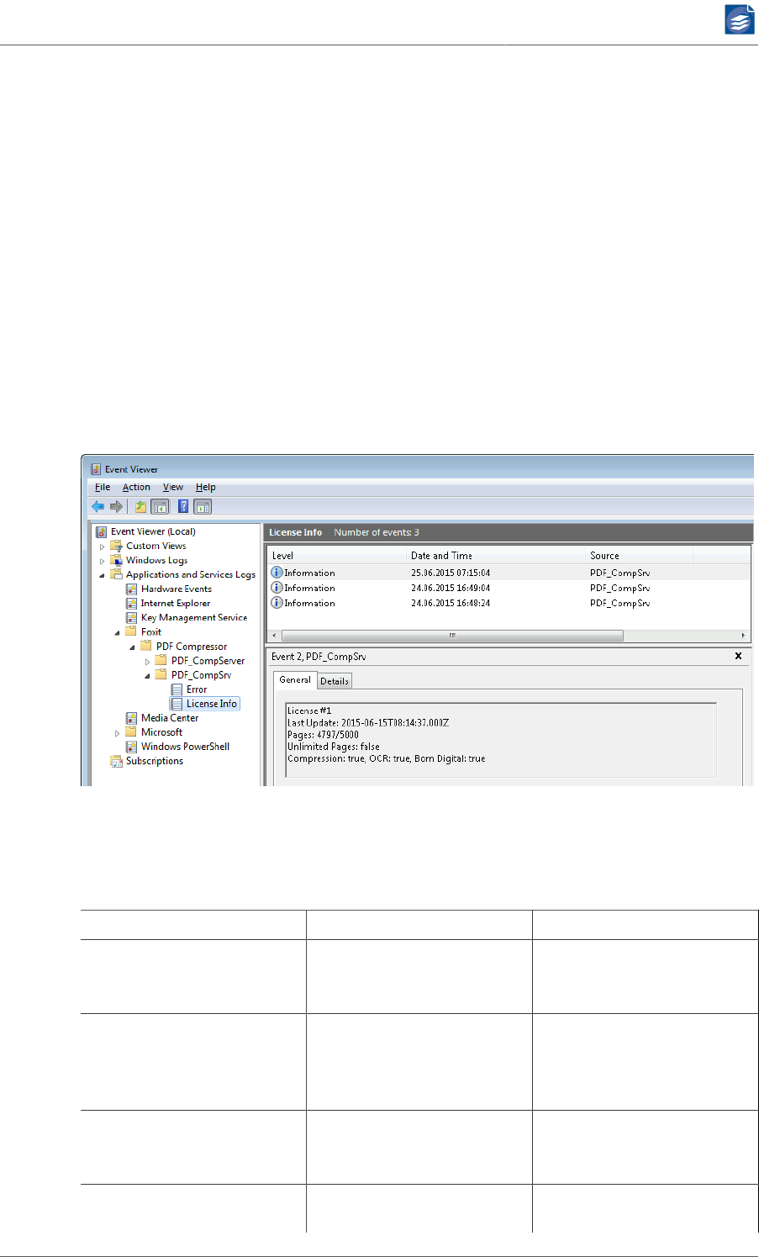Open the Help menu
The height and width of the screenshot is (1257, 759).
(x=206, y=487)
